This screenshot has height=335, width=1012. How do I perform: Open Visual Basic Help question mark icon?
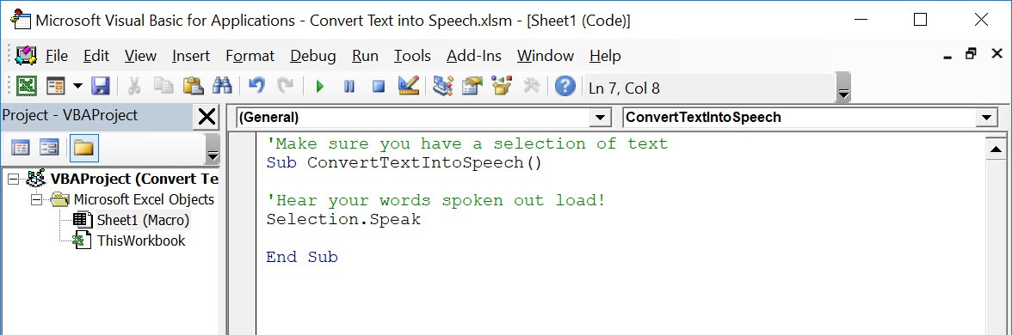(x=565, y=86)
